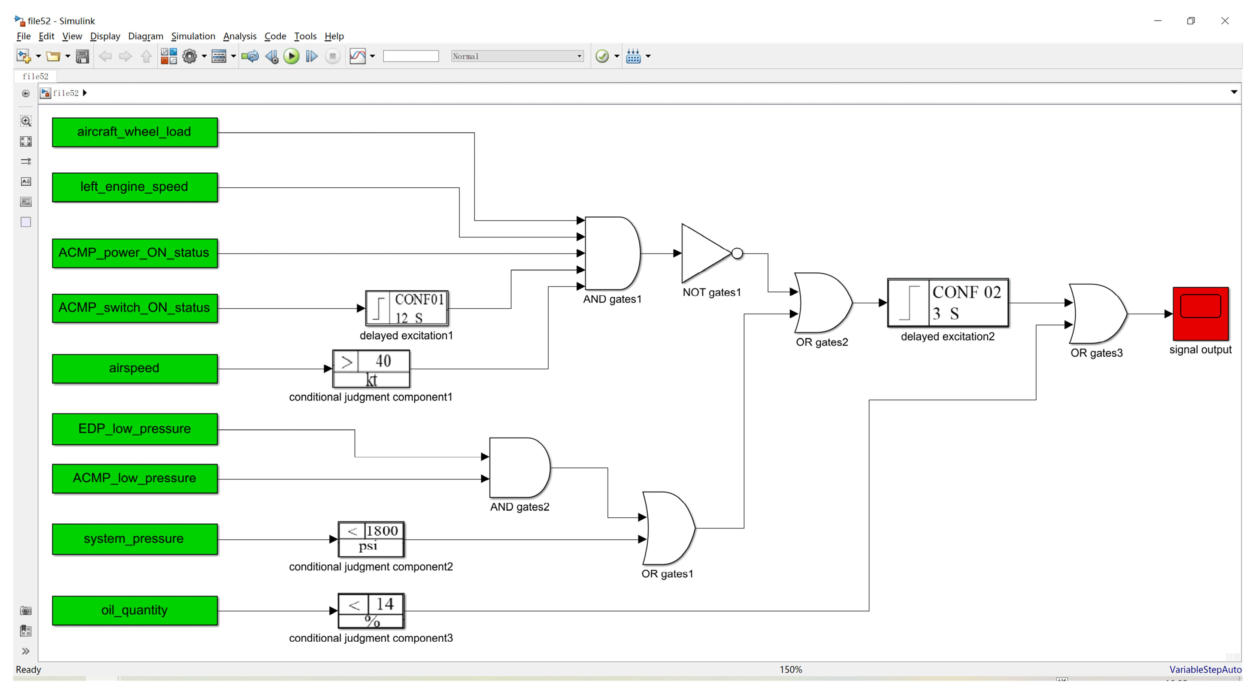Select the aircraft_wheel_load green block
Viewport: 1260px width, 699px height.
(134, 132)
